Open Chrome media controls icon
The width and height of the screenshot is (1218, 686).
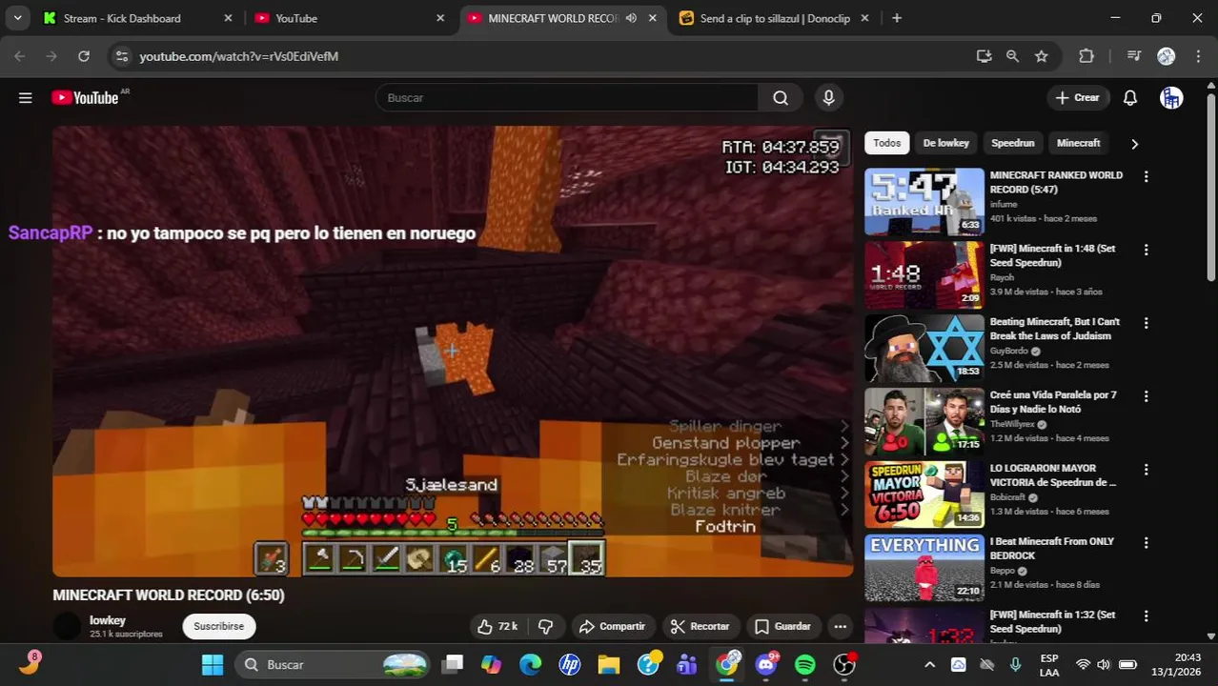tap(1134, 56)
